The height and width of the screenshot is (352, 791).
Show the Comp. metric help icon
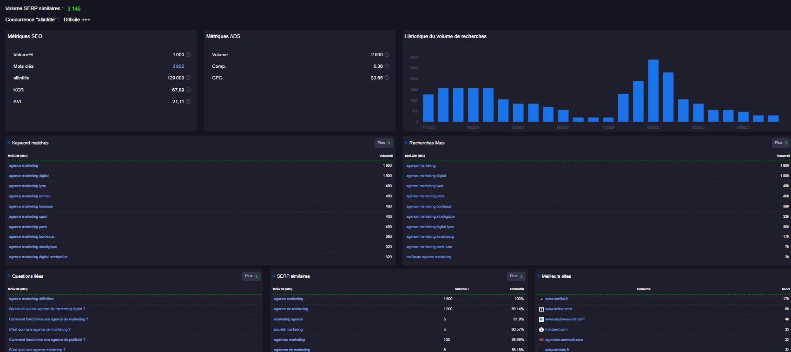point(387,66)
